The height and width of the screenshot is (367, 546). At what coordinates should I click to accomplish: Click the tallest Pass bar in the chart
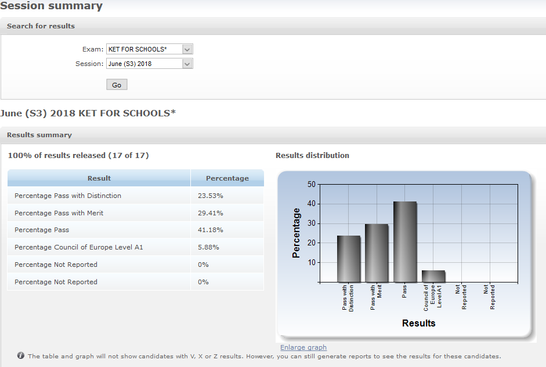[x=405, y=242]
